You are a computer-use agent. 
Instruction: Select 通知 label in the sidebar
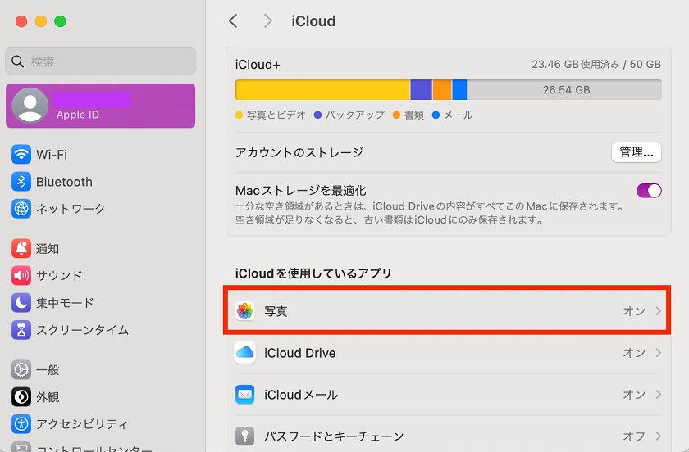tap(48, 249)
